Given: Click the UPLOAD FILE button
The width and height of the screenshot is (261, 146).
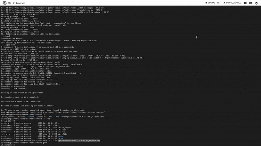Looking at the screenshot, I should click(x=212, y=3).
